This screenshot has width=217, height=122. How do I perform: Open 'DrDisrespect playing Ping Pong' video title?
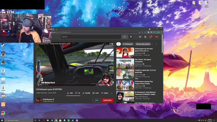point(144,83)
